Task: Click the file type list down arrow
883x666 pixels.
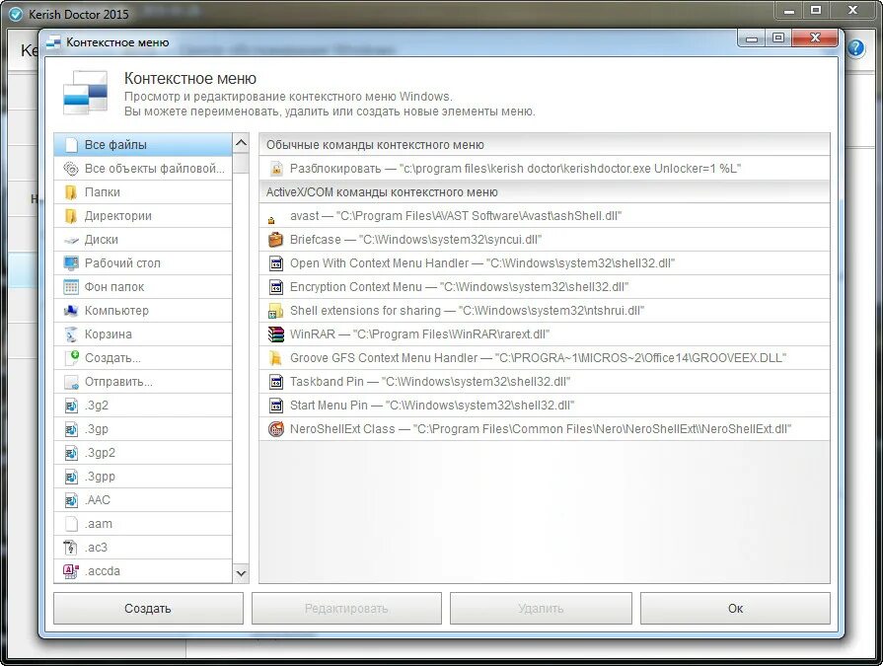Action: pyautogui.click(x=241, y=573)
